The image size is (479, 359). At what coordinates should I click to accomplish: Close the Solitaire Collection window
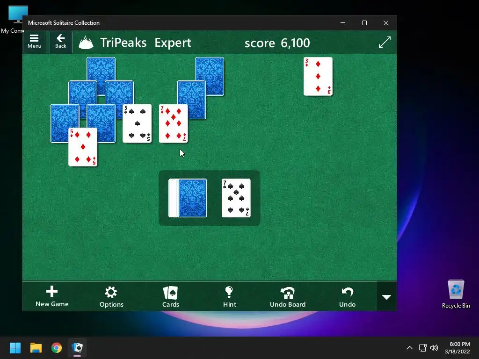click(x=386, y=23)
